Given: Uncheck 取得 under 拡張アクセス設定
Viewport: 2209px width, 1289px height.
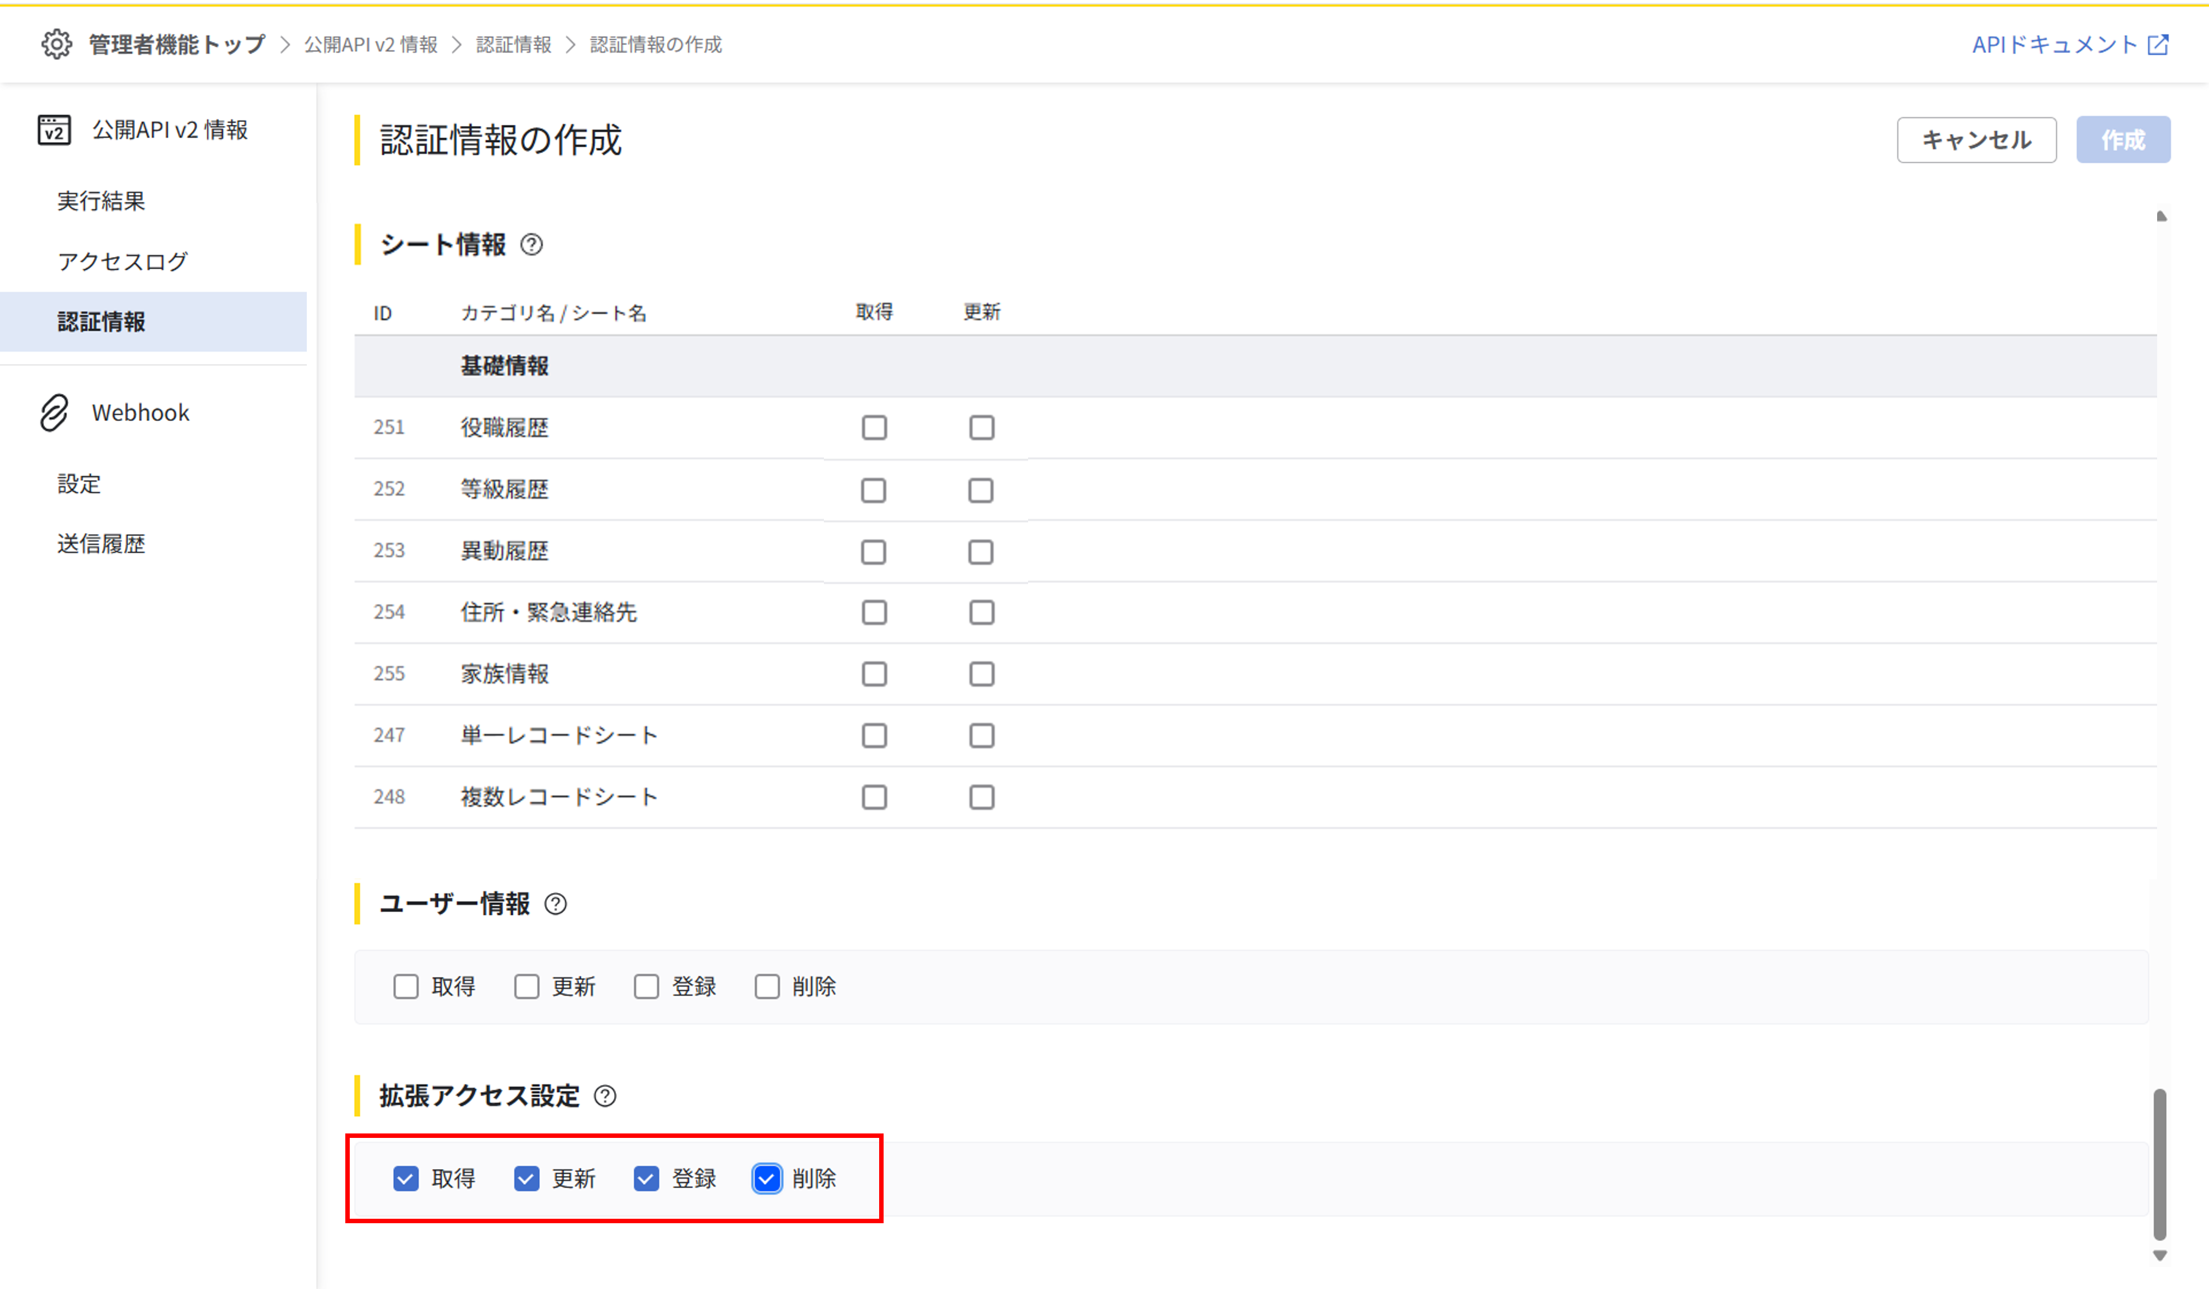Looking at the screenshot, I should [406, 1179].
